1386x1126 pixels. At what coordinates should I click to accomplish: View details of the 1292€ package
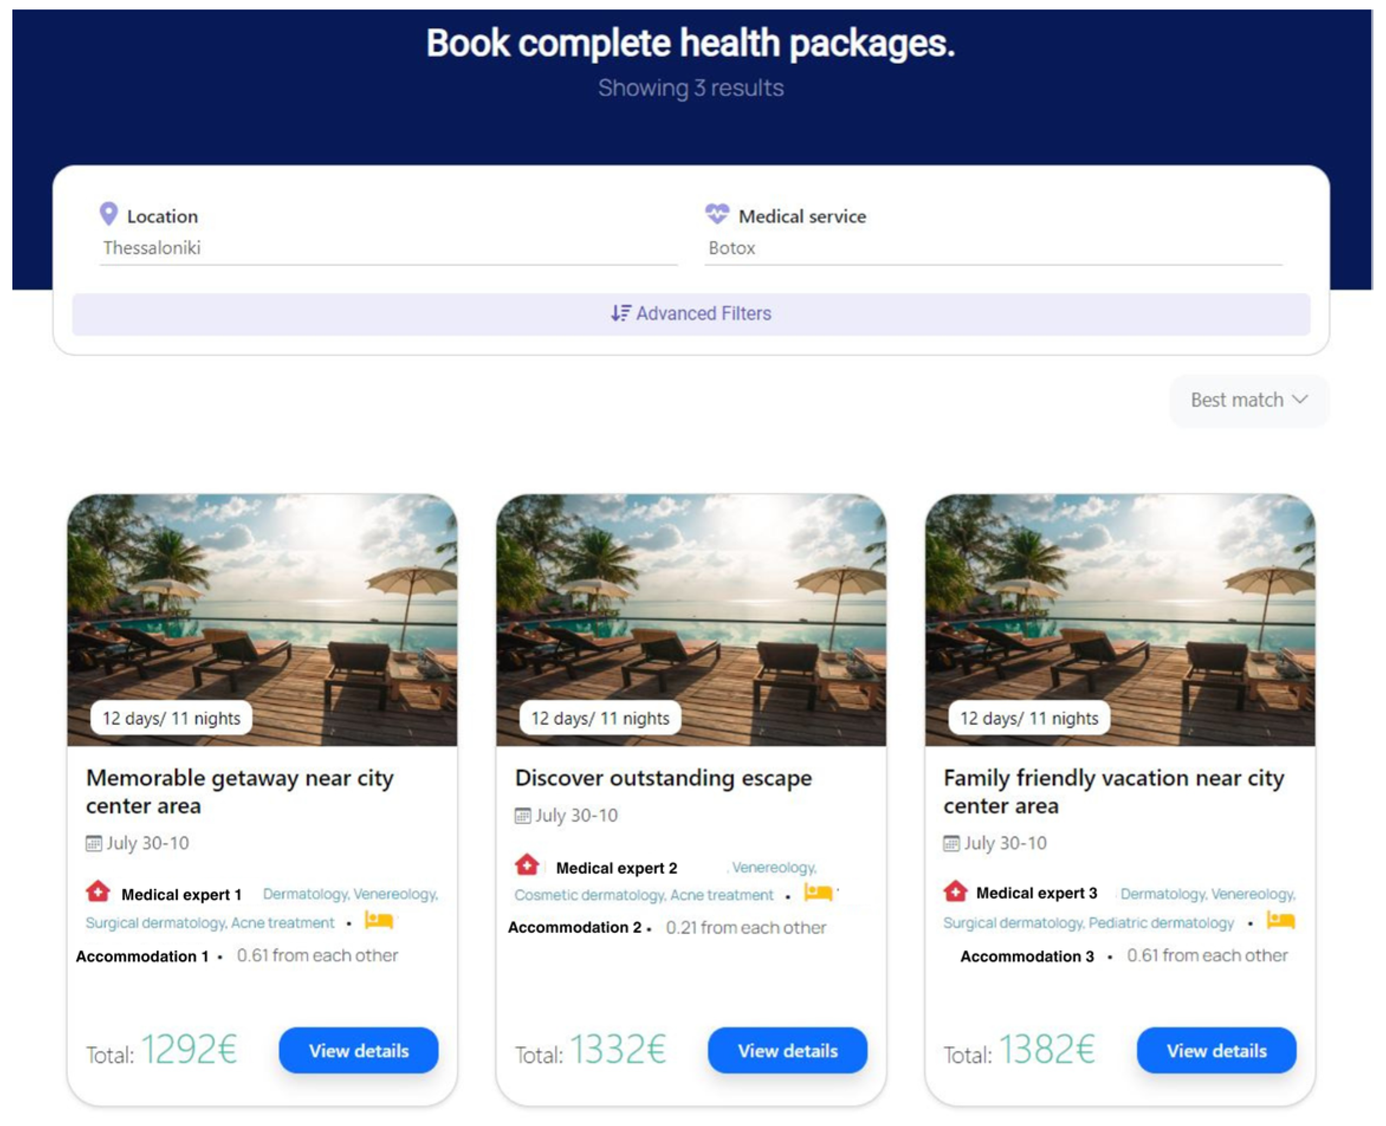[358, 1050]
